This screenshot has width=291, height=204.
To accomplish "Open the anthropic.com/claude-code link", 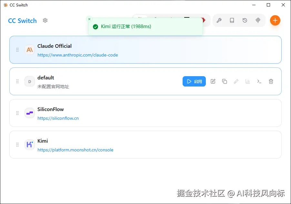I will (78, 55).
